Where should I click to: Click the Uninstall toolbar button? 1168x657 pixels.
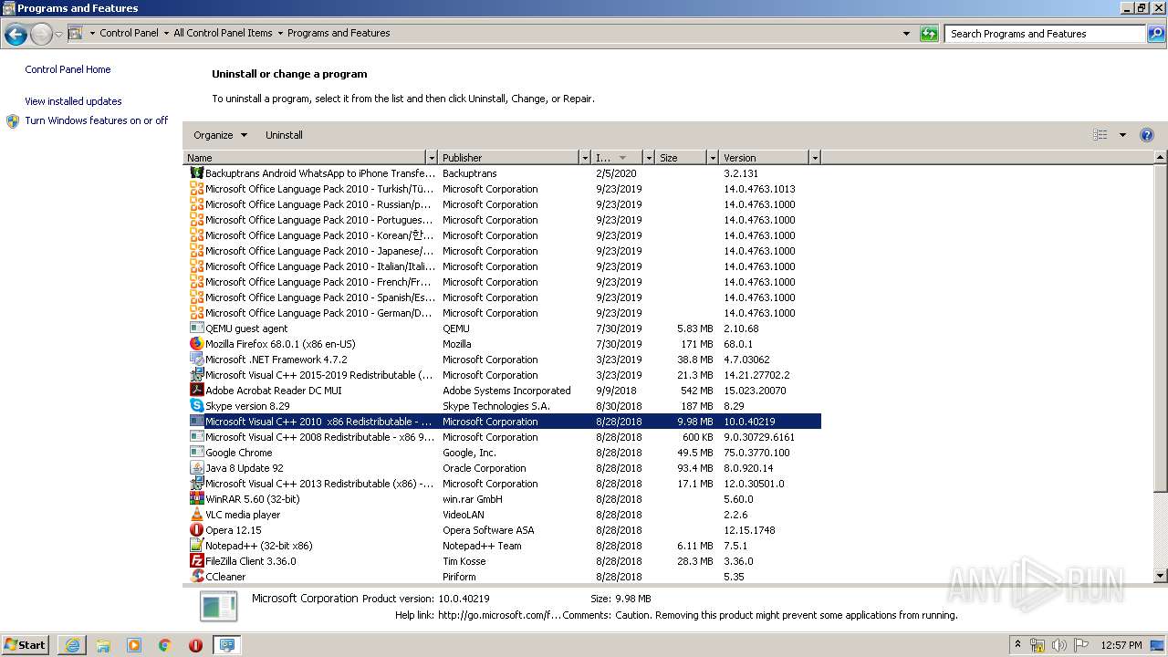(284, 135)
